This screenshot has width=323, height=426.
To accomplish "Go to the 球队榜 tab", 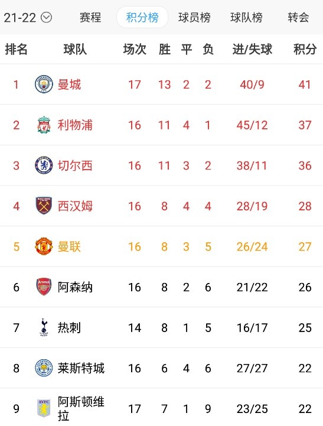I will [x=246, y=18].
